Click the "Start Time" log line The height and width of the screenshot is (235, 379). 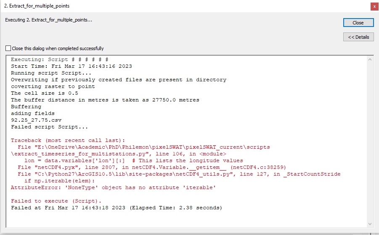tap(72, 66)
